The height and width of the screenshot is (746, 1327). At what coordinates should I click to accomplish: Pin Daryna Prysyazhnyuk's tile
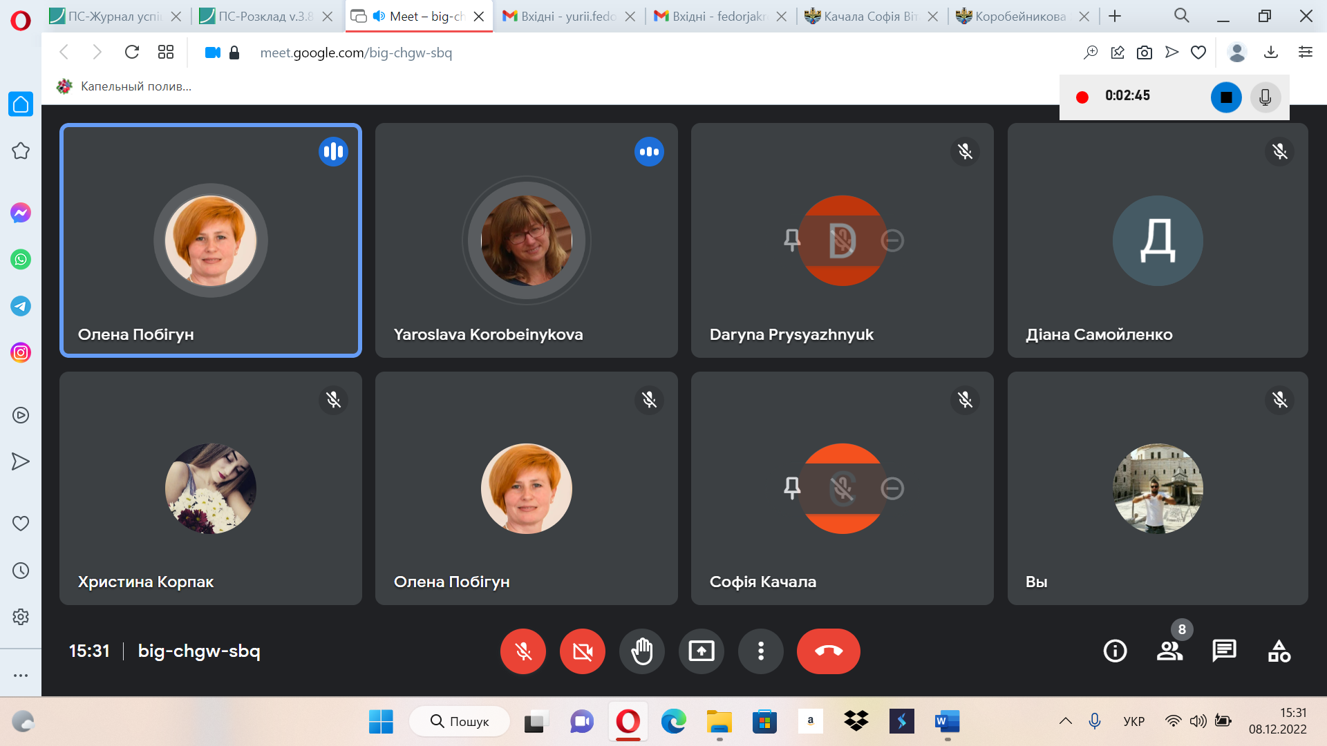(x=792, y=240)
